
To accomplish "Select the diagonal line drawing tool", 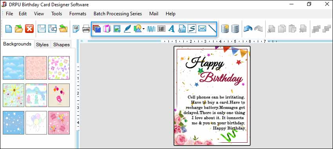I will point(212,29).
